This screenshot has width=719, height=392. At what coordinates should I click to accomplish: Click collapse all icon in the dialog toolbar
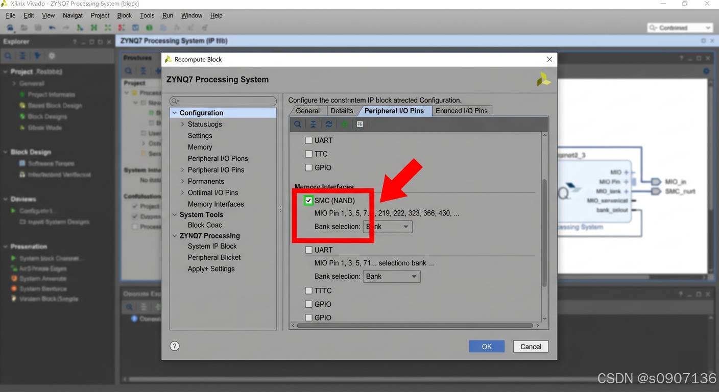pyautogui.click(x=313, y=124)
